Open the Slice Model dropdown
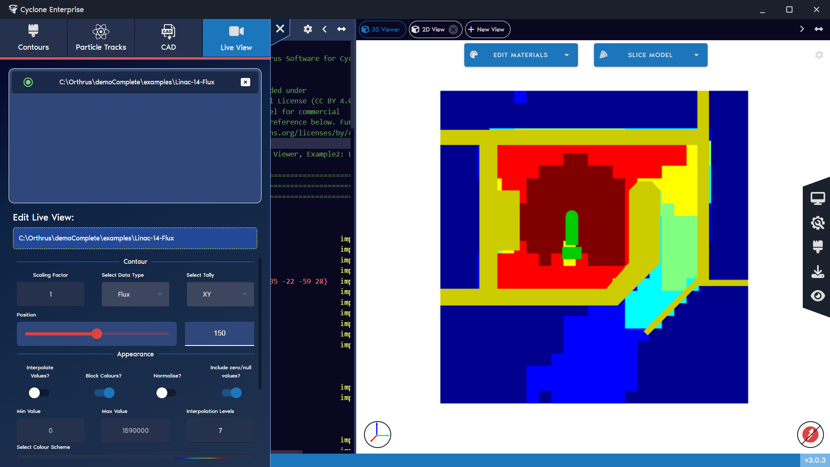 click(x=650, y=55)
